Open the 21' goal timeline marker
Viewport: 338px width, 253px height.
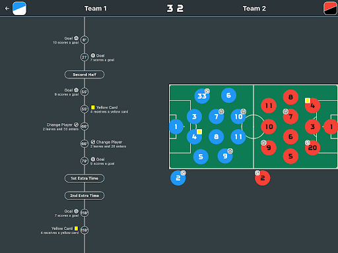(x=84, y=57)
